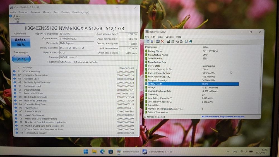Click the volume speaker icon in tray
The height and width of the screenshot is (157, 279).
click(x=246, y=151)
